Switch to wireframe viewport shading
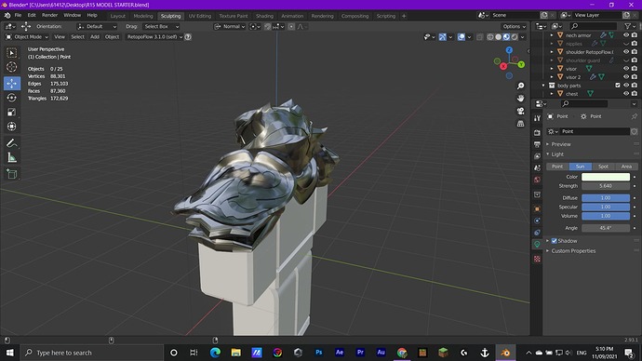Image resolution: width=642 pixels, height=361 pixels. tap(490, 37)
